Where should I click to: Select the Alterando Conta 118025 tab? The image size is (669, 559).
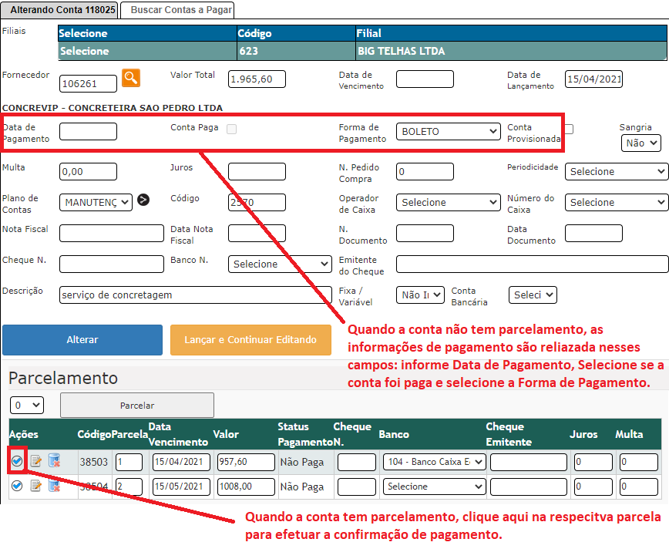point(59,10)
